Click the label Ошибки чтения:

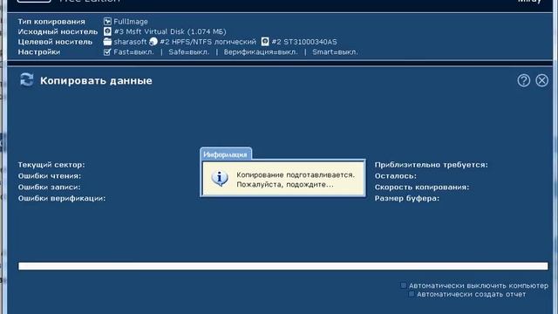tap(50, 176)
